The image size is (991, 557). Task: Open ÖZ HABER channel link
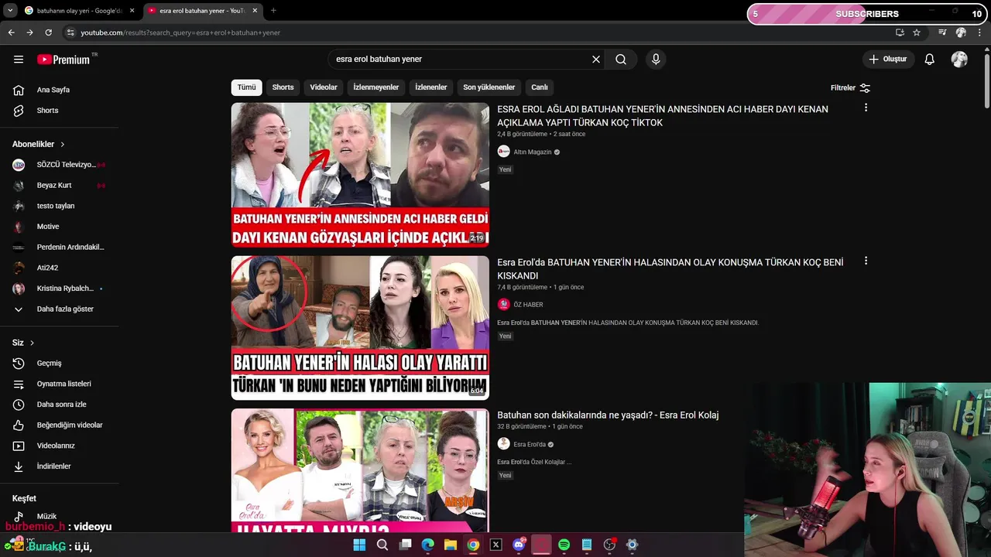pos(528,305)
